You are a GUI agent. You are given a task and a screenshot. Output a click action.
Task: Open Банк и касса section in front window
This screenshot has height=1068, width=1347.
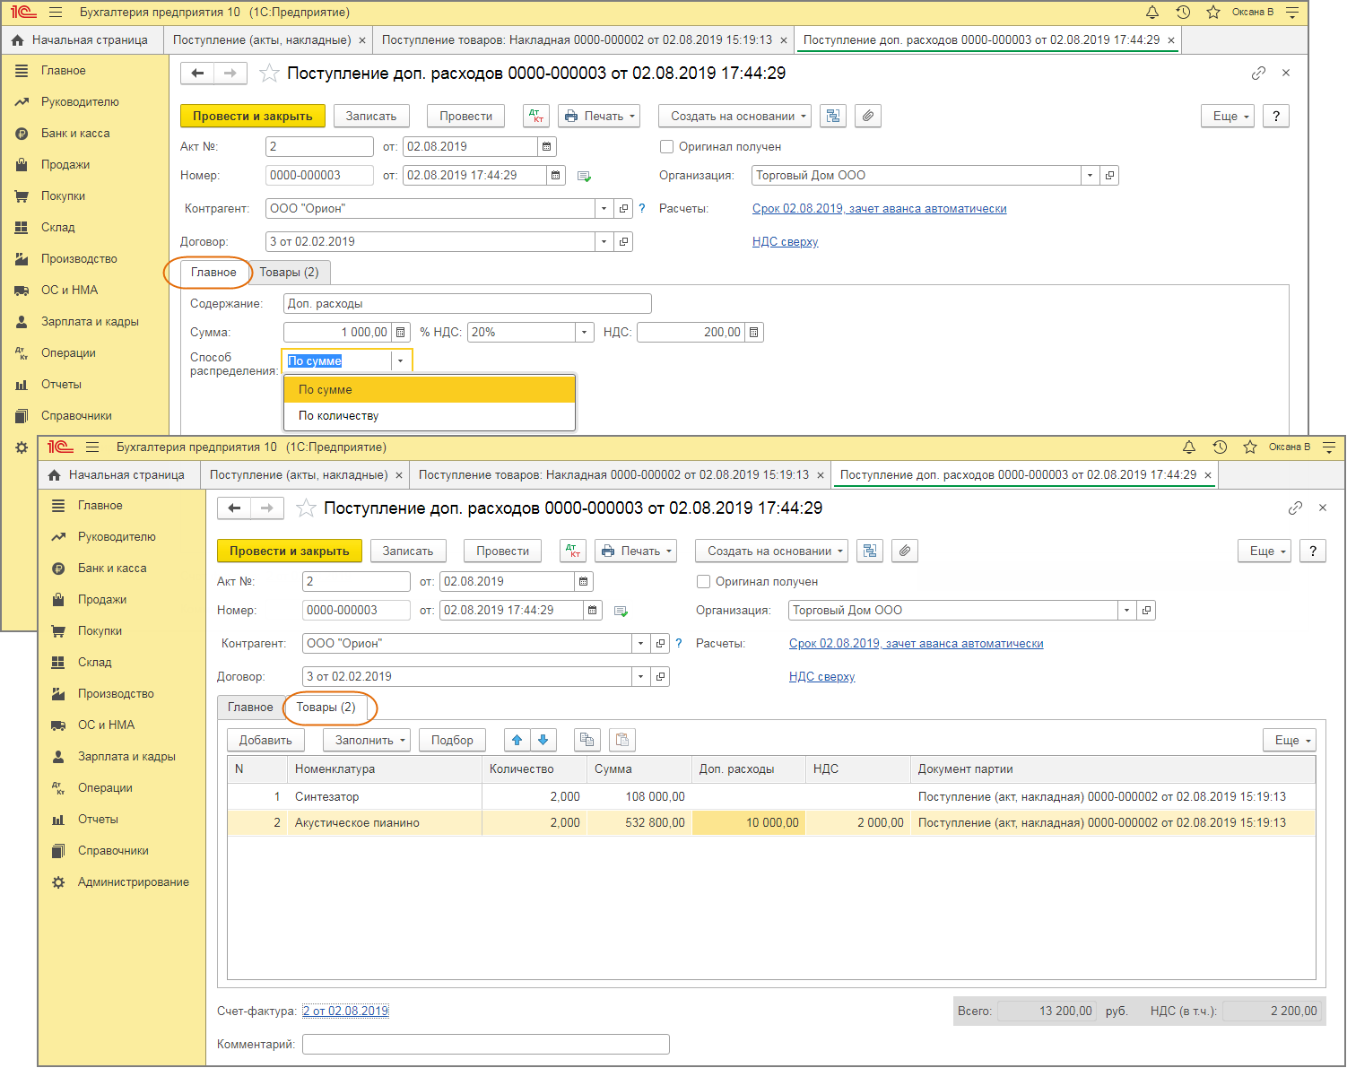[112, 569]
